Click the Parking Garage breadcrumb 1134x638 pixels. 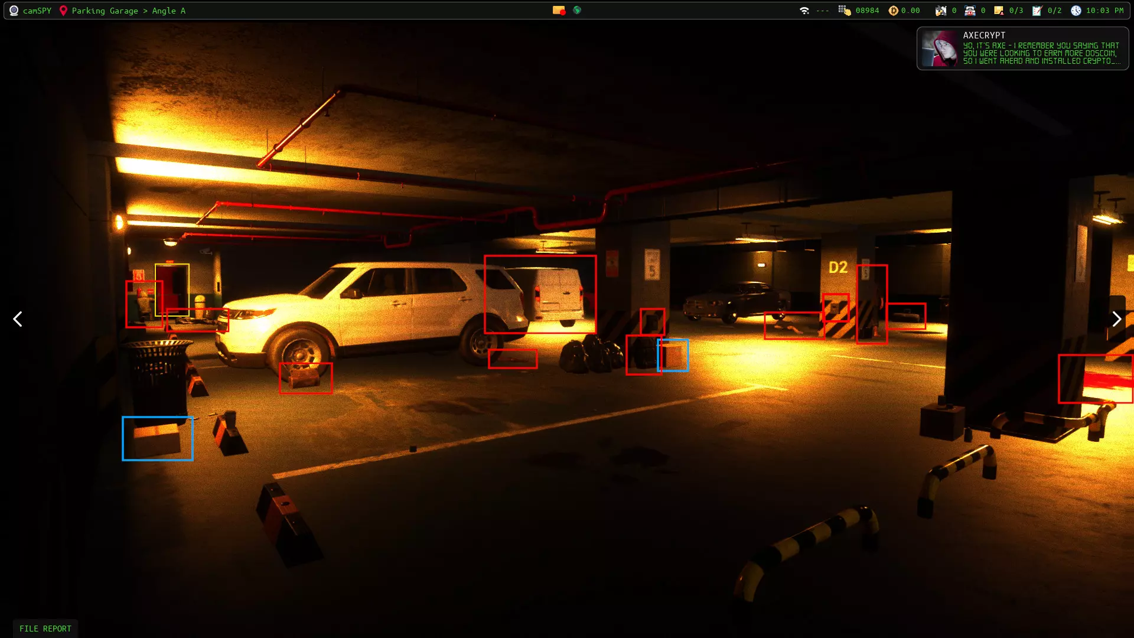(x=105, y=11)
